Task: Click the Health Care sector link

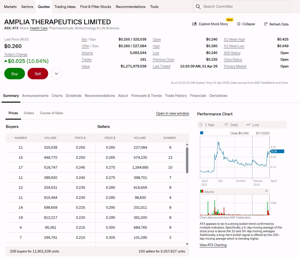Action: pyautogui.click(x=39, y=28)
